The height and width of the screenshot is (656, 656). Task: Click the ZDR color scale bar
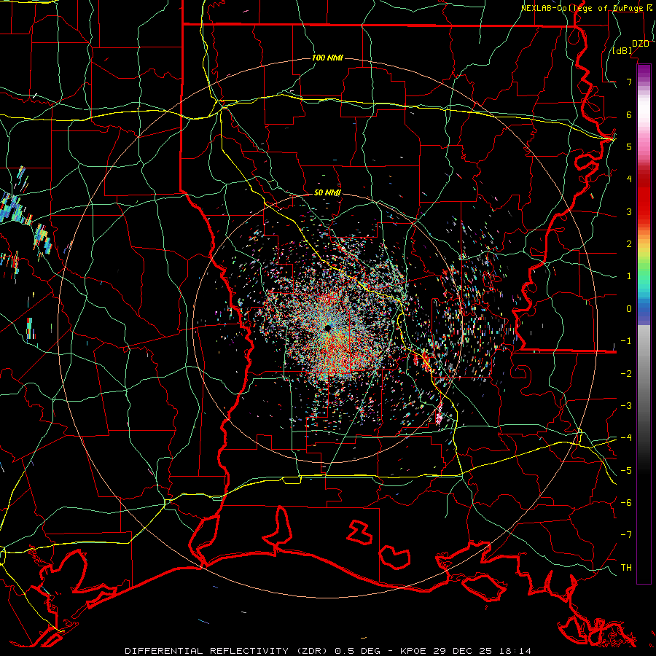[x=644, y=324]
